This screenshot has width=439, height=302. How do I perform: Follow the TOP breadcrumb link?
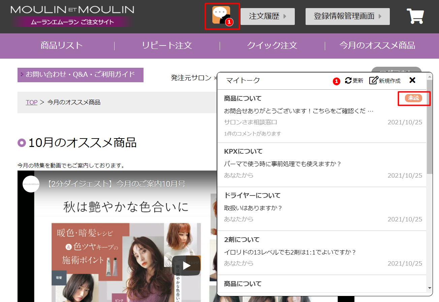tap(32, 102)
